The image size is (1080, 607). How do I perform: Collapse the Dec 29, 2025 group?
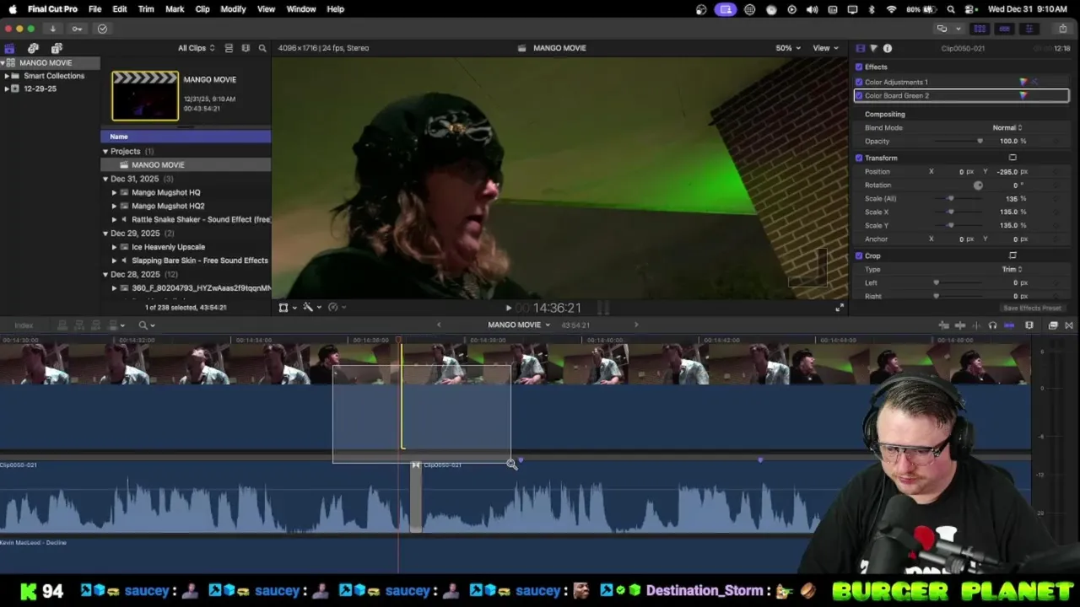point(105,234)
